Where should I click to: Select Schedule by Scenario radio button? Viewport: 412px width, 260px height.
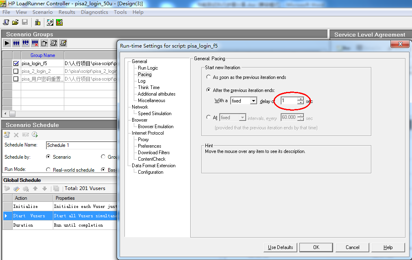click(48, 157)
